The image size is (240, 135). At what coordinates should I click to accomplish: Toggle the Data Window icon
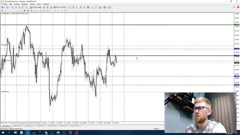click(x=16, y=7)
